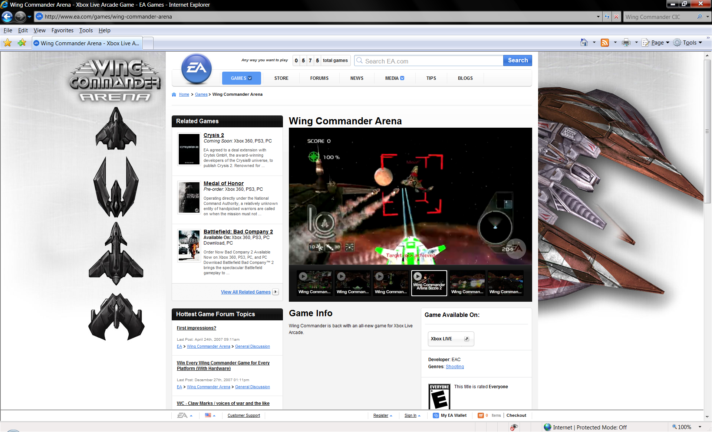
Task: Click the browser Home icon
Action: tap(584, 43)
